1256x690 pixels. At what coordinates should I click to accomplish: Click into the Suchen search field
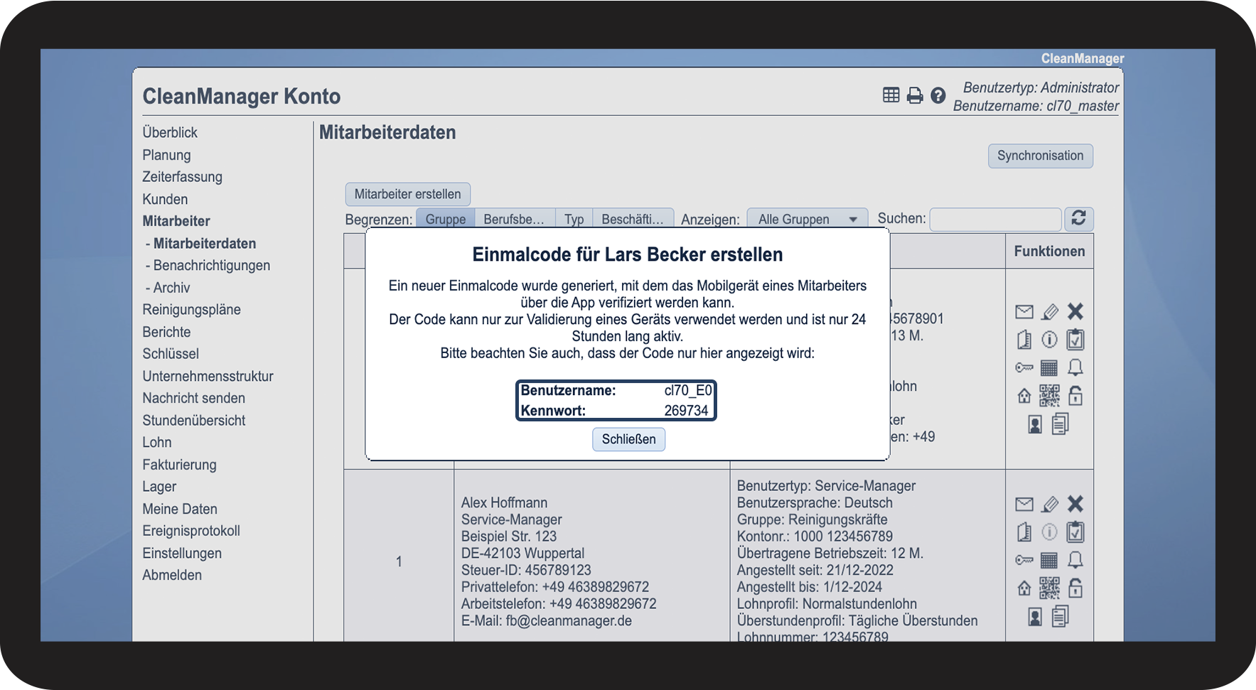(995, 220)
